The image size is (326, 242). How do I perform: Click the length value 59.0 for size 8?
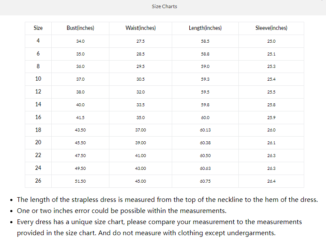205,67
